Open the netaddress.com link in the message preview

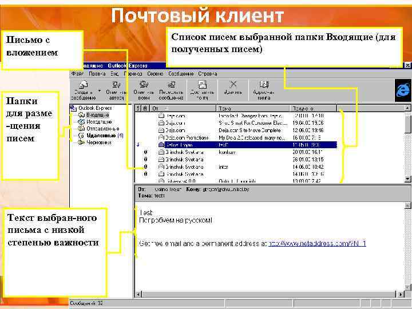click(317, 244)
